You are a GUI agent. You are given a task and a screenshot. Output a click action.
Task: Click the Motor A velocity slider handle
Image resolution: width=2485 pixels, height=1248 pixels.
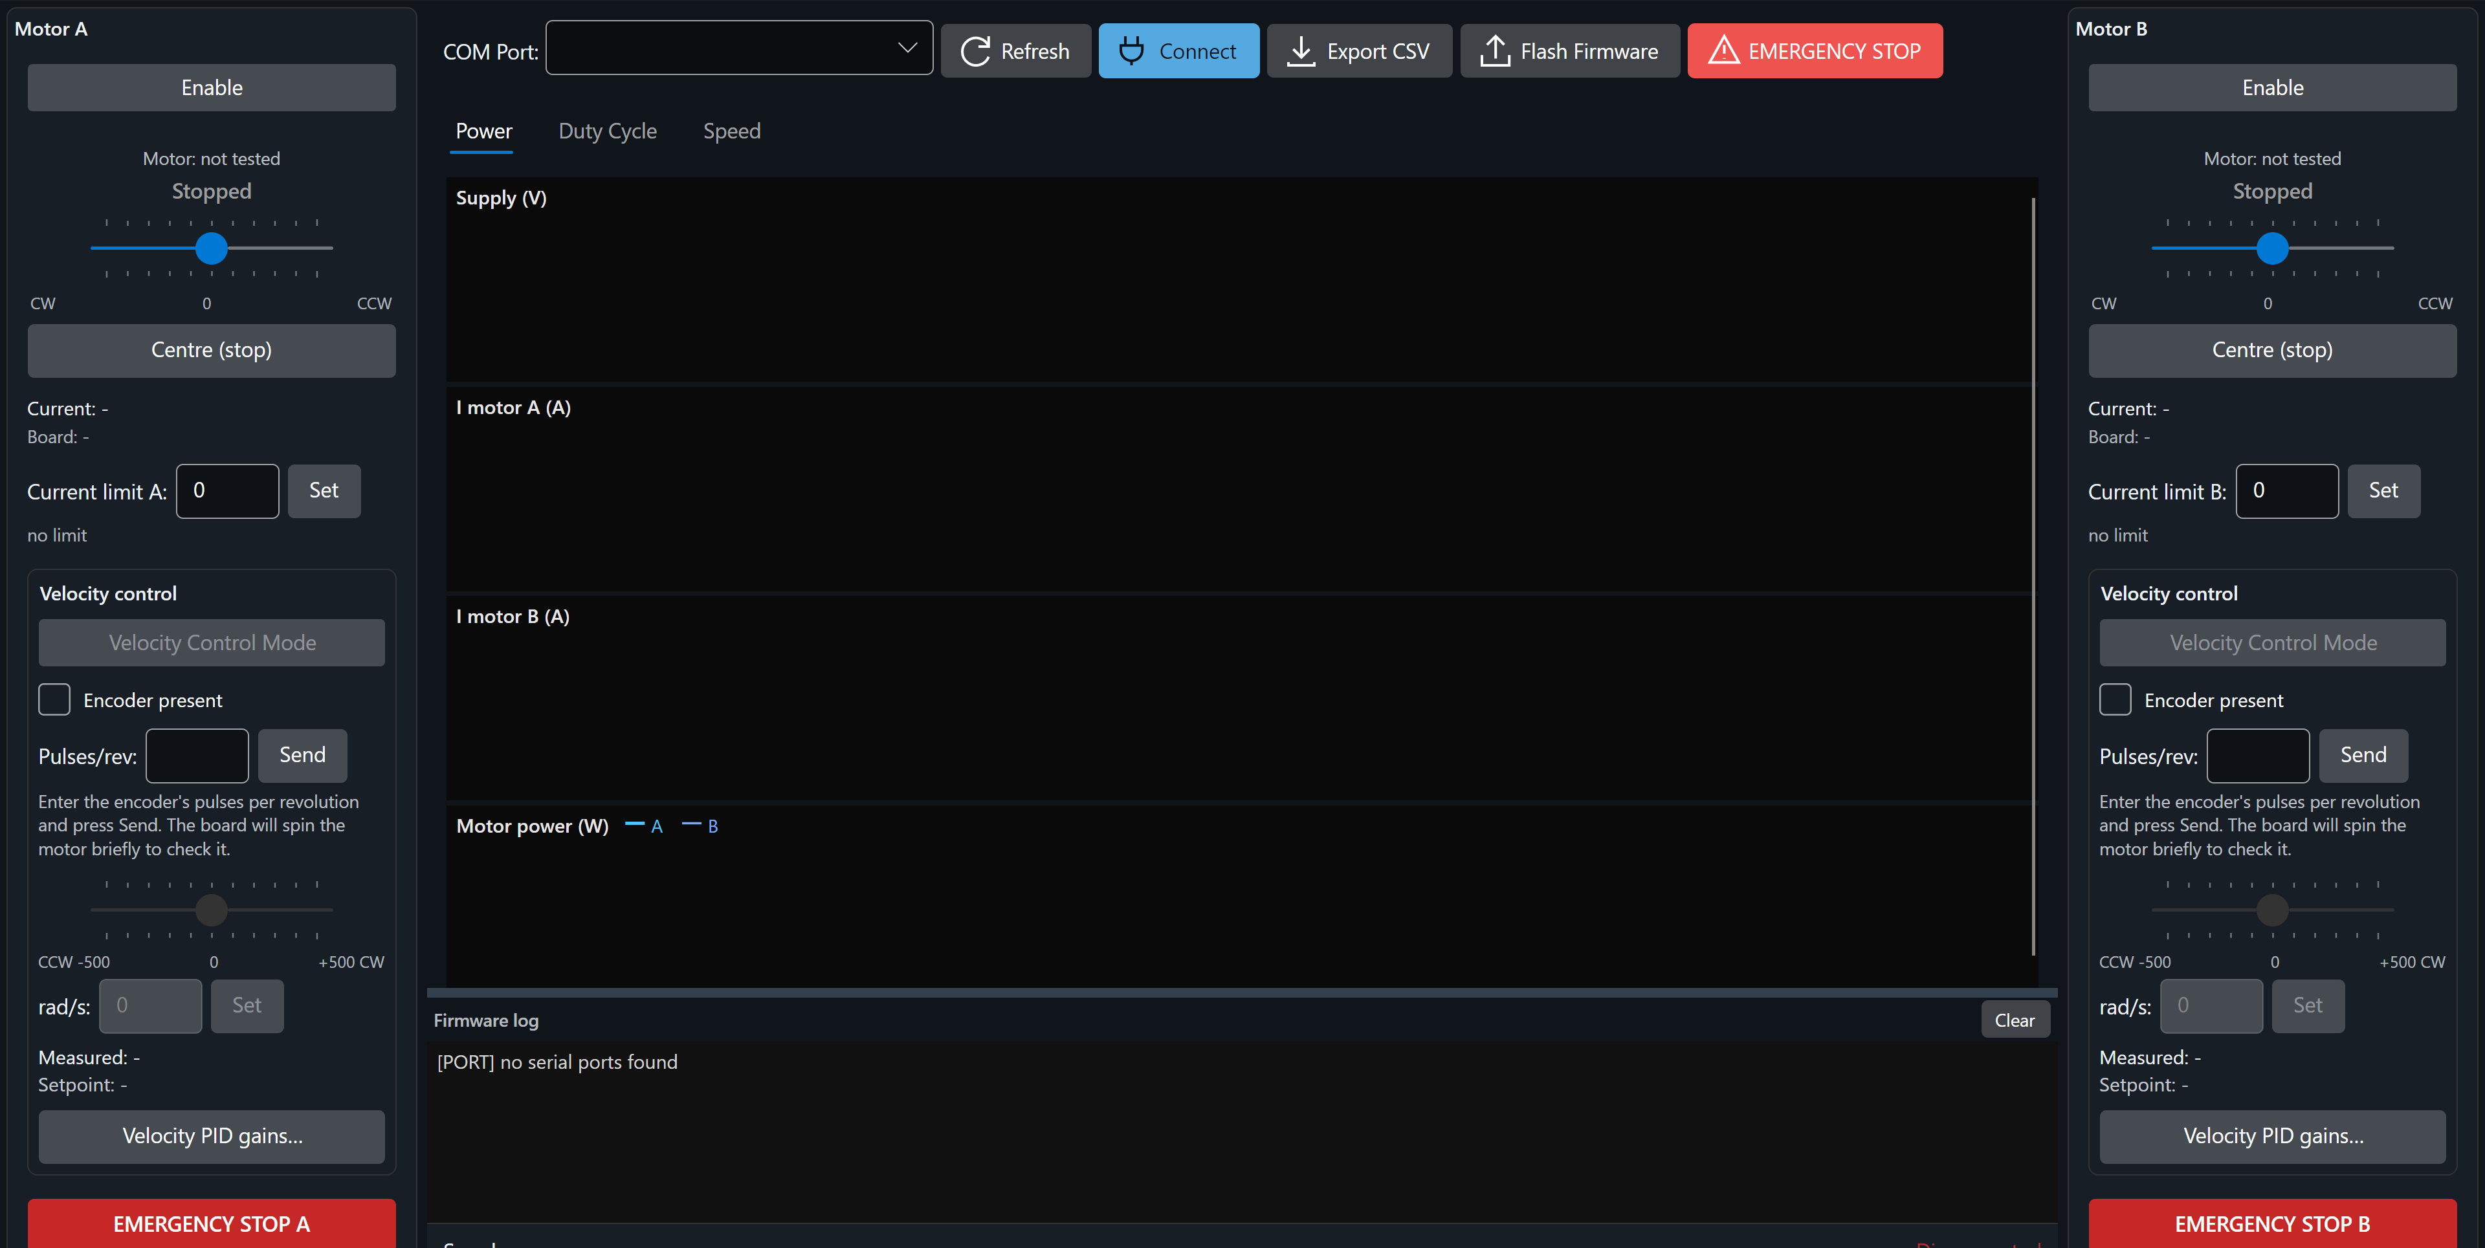click(211, 910)
